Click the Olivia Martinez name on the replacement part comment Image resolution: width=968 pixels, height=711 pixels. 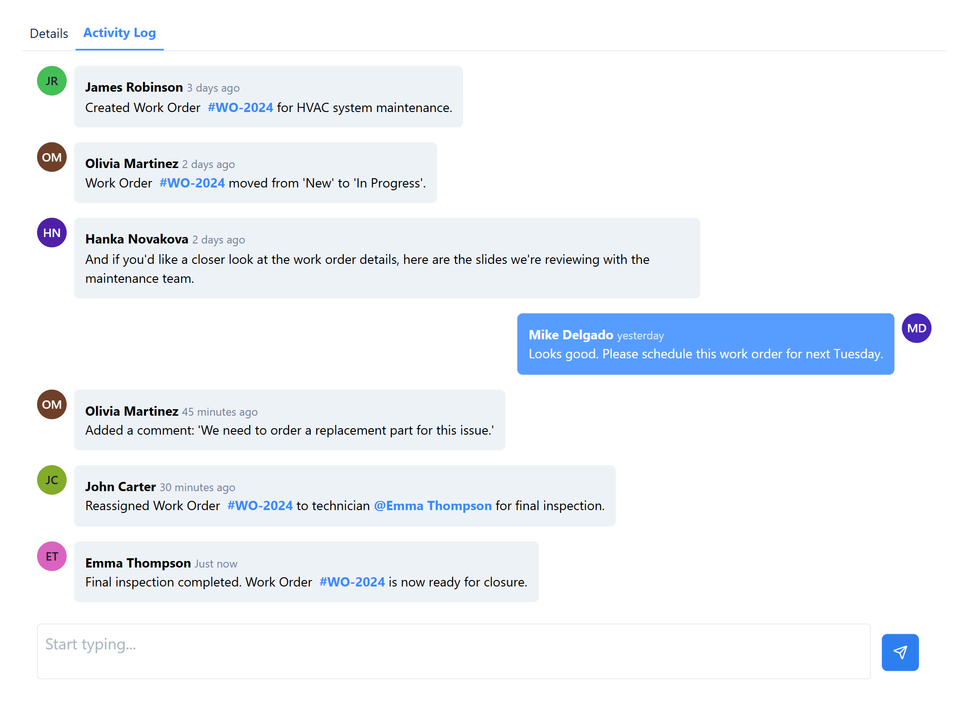click(132, 411)
